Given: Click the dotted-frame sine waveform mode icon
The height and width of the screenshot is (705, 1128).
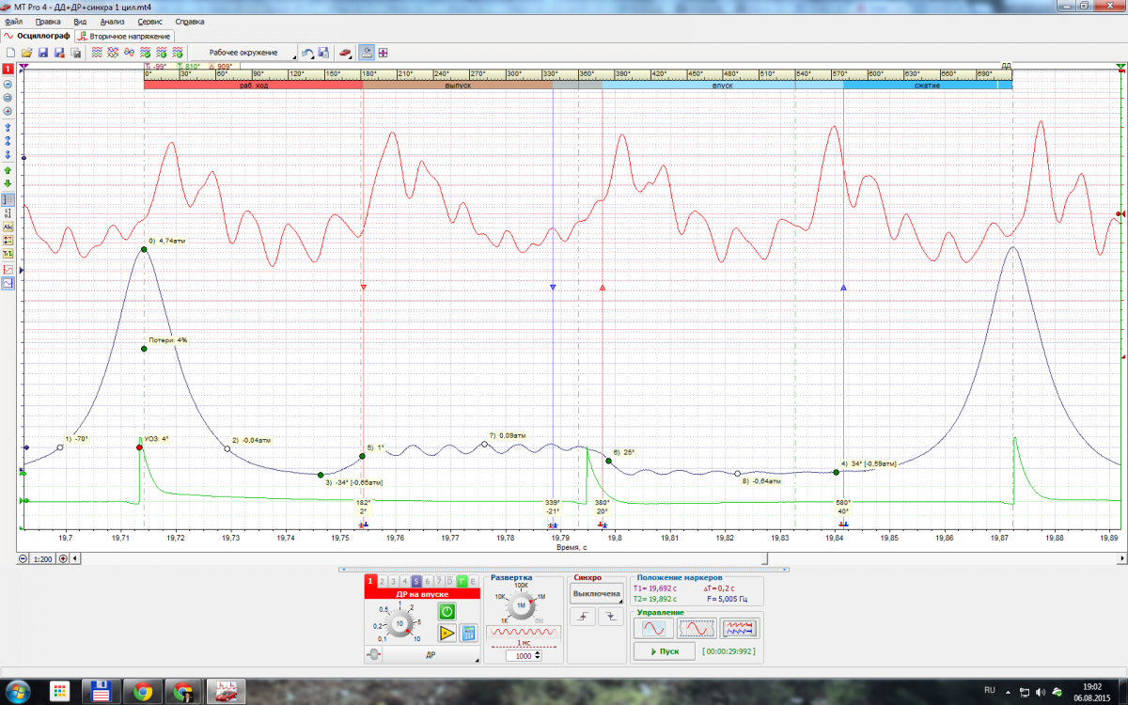Looking at the screenshot, I should pos(697,628).
